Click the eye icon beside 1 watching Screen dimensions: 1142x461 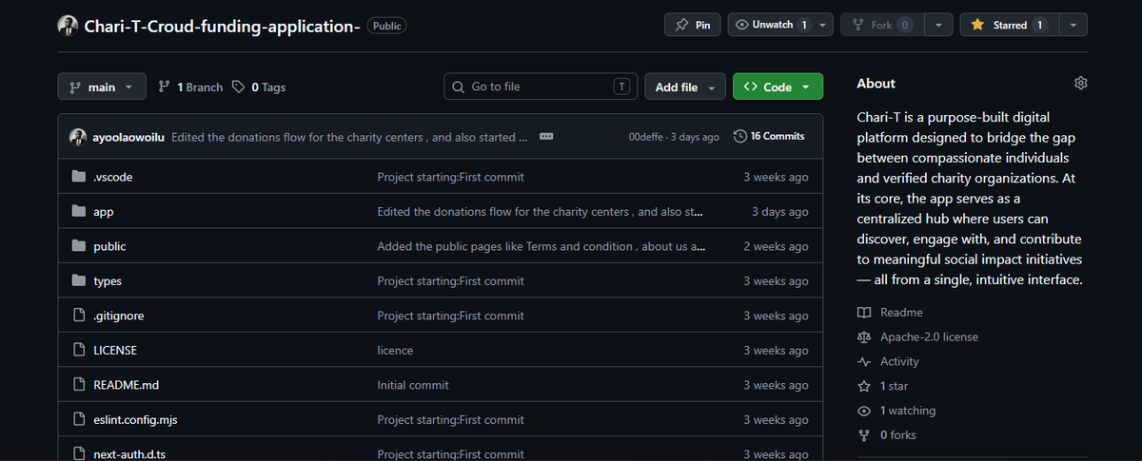click(x=864, y=411)
